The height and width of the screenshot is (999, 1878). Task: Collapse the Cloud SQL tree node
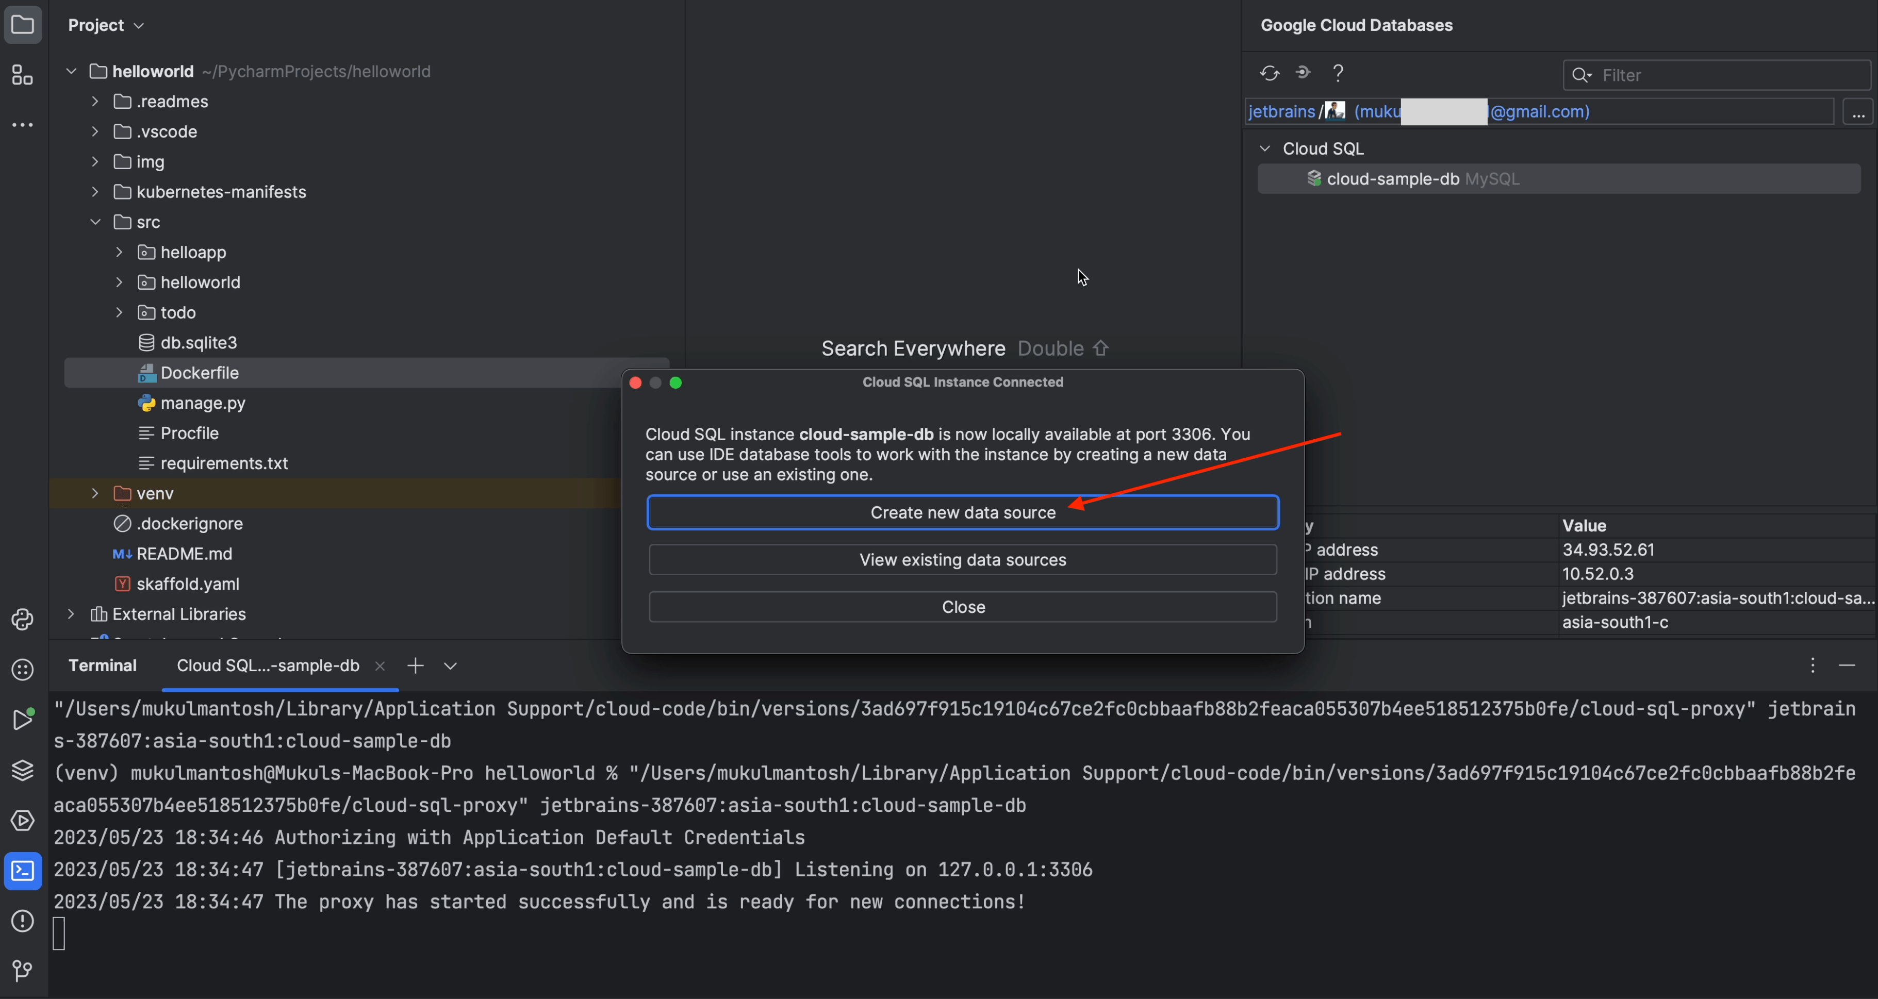(1265, 148)
